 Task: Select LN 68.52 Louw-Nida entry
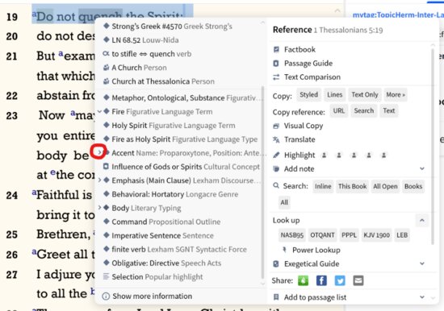(x=145, y=40)
